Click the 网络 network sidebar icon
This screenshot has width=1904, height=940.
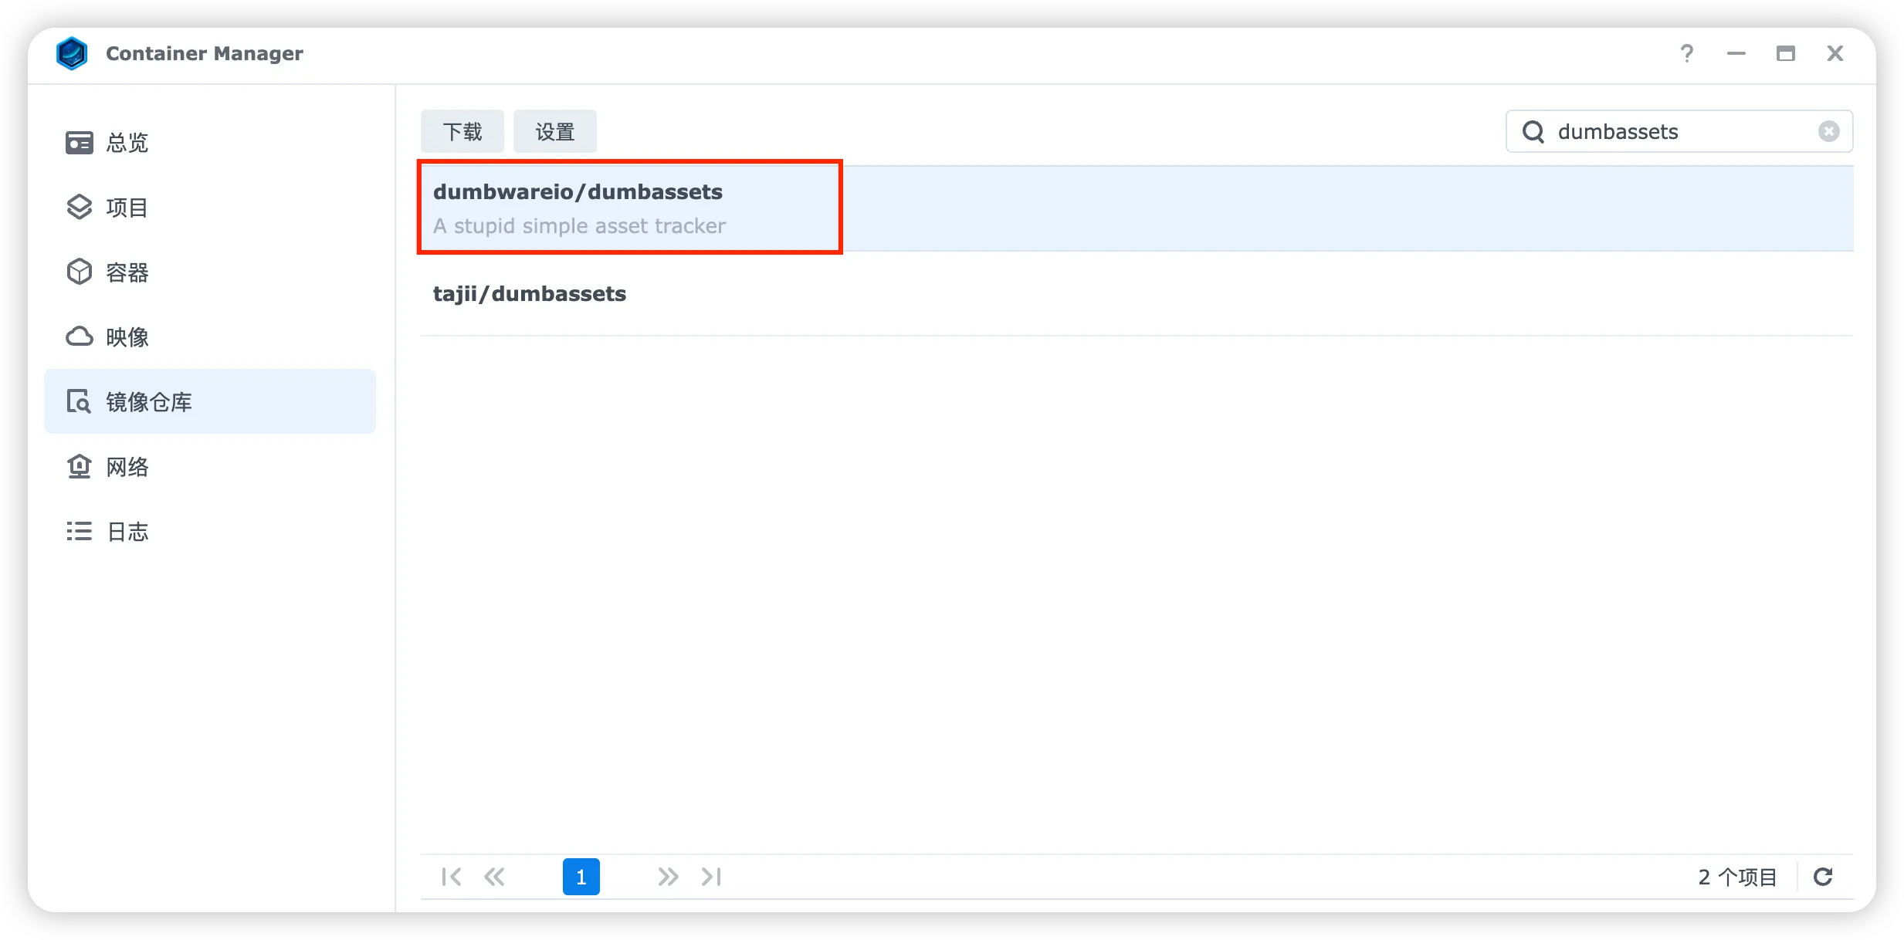tap(80, 467)
